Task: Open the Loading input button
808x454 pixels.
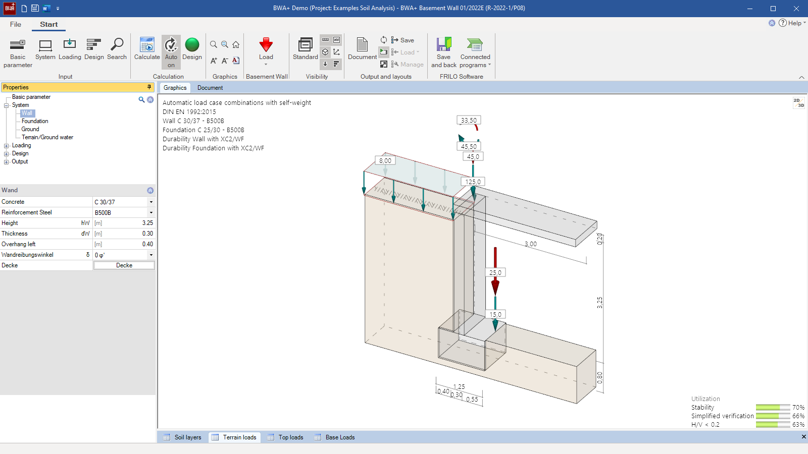Action: (x=70, y=49)
